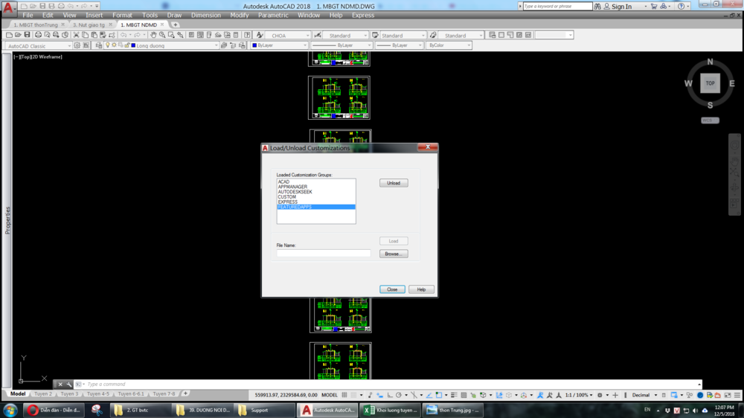This screenshot has width=744, height=418.
Task: Open the CHOA text style dropdown
Action: (x=289, y=36)
